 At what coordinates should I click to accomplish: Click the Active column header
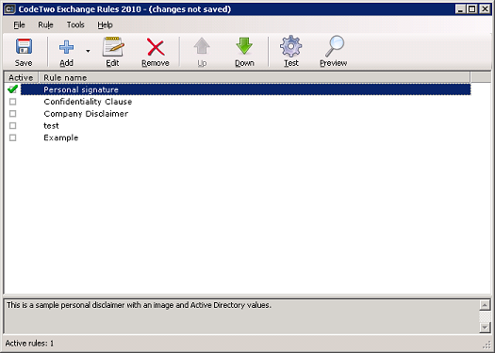[21, 77]
